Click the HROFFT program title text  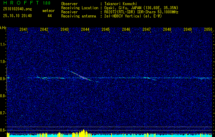click(x=21, y=3)
